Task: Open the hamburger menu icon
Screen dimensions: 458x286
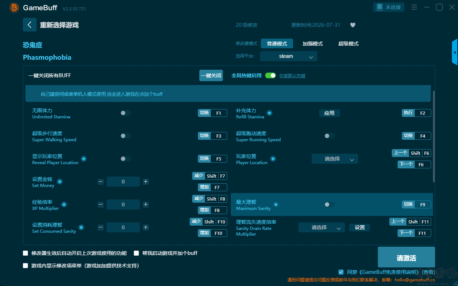Action: click(414, 7)
